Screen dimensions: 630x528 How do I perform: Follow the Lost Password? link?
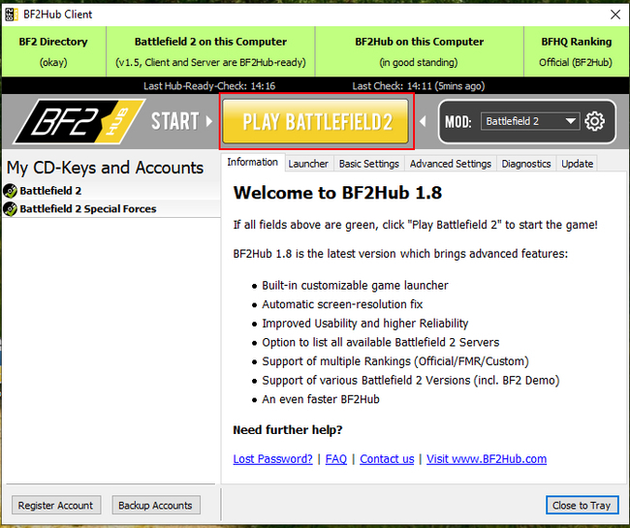(272, 459)
